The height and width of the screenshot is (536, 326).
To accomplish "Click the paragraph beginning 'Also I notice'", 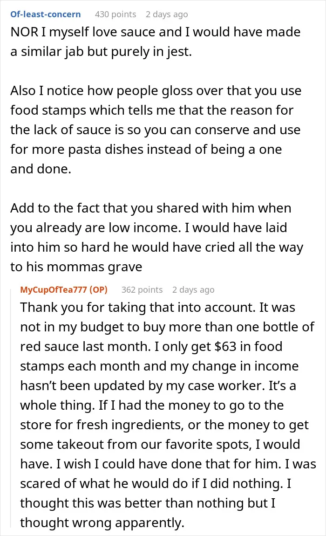I will [x=156, y=130].
